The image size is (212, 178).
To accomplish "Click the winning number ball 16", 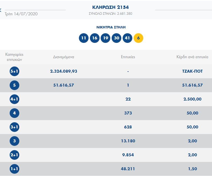I will 95,38.
